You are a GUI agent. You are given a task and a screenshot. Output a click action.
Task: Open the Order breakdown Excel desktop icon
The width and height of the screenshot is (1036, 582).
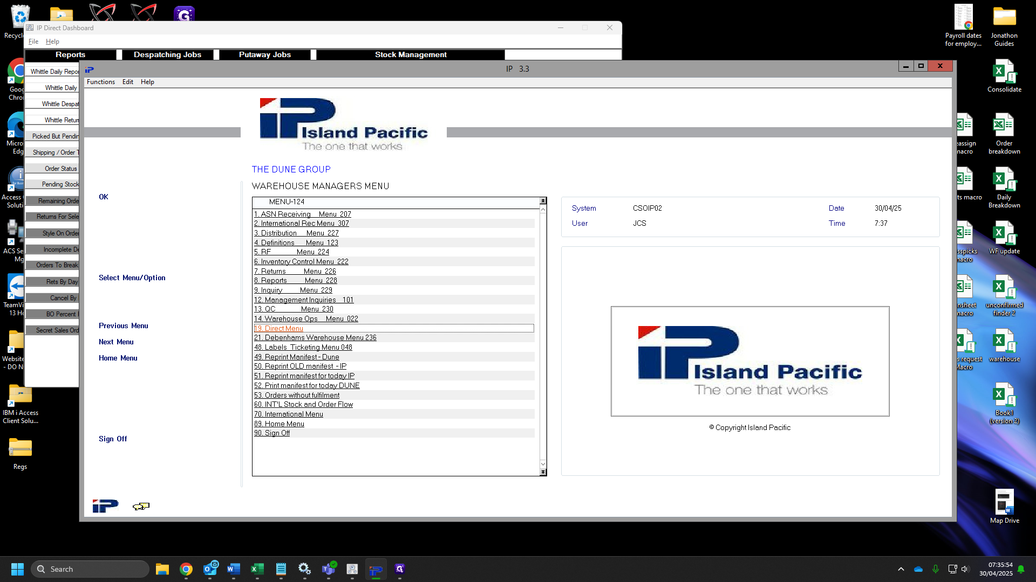1004,134
